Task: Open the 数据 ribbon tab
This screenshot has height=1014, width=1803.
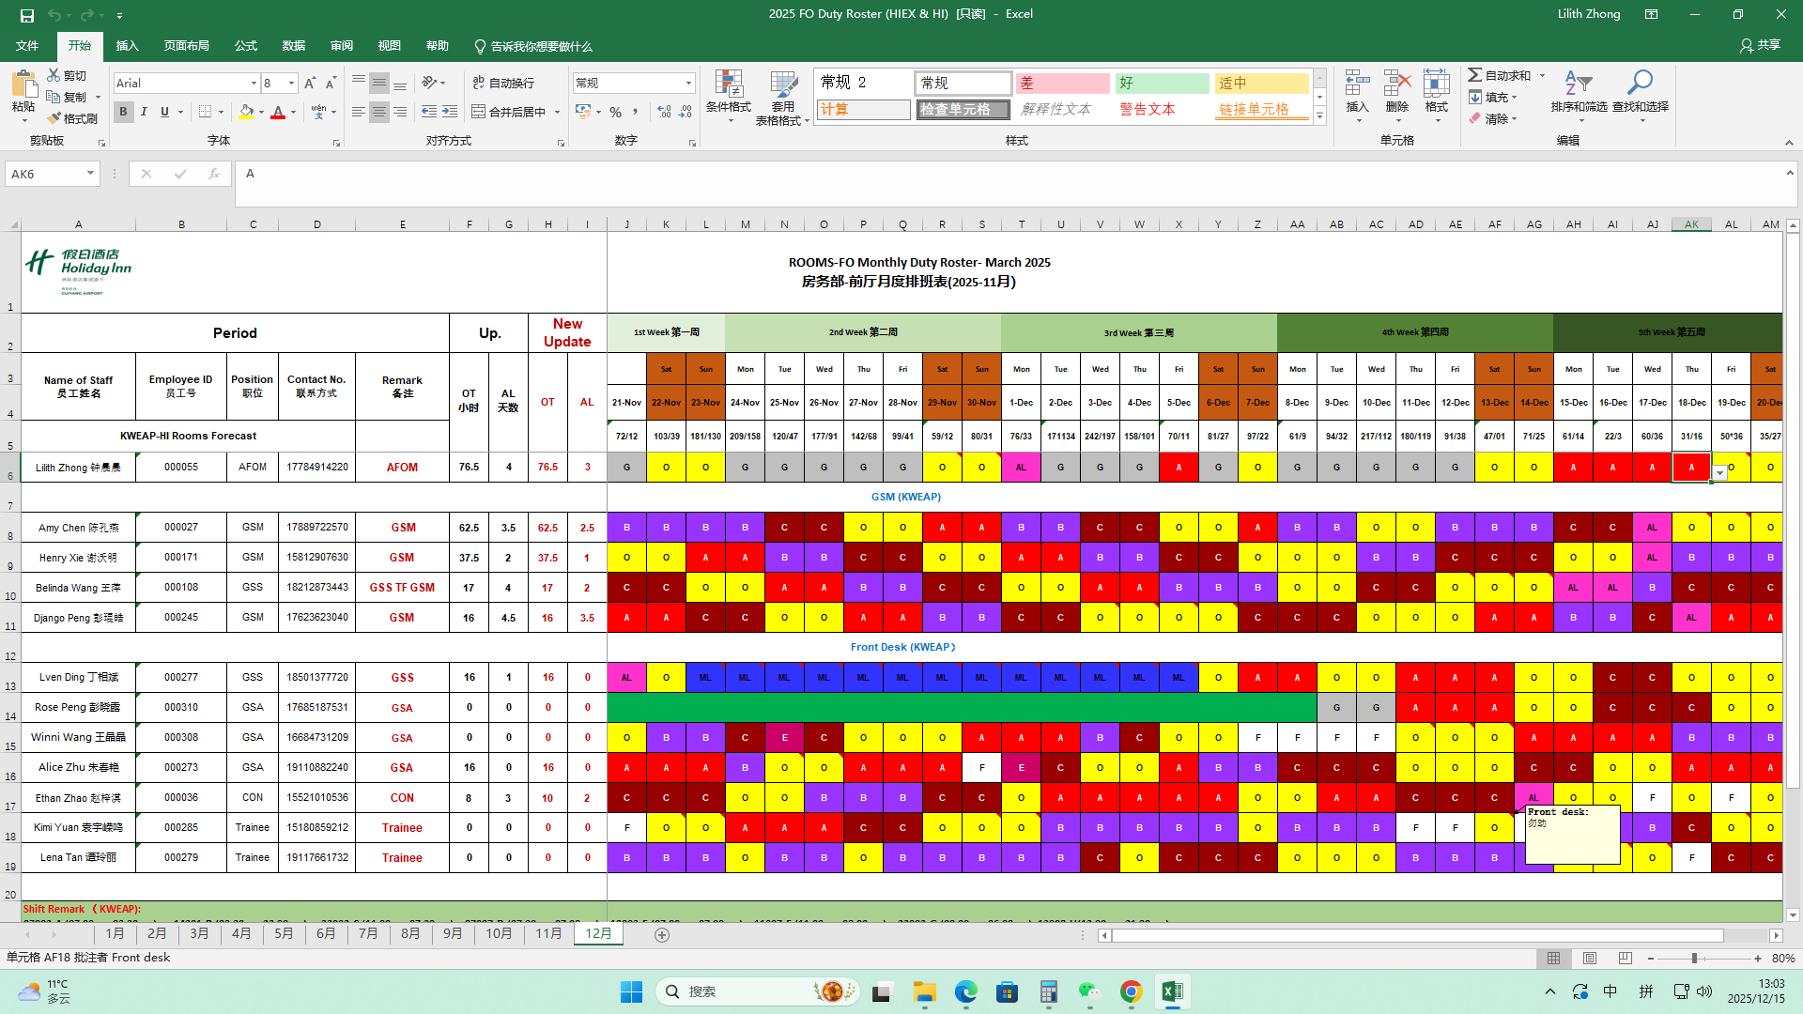Action: pos(294,46)
